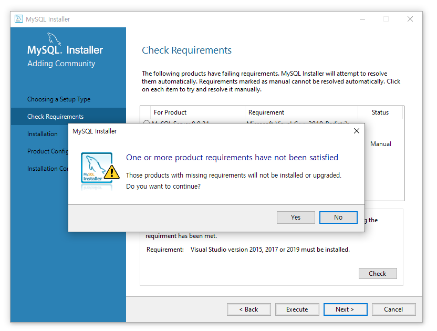Viewport: 437px width, 331px height.
Task: Close the MySQL Installer warning dialog
Action: (357, 131)
